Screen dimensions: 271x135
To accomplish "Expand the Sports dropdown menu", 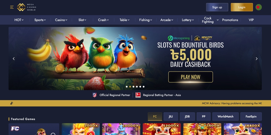I will click(x=40, y=20).
